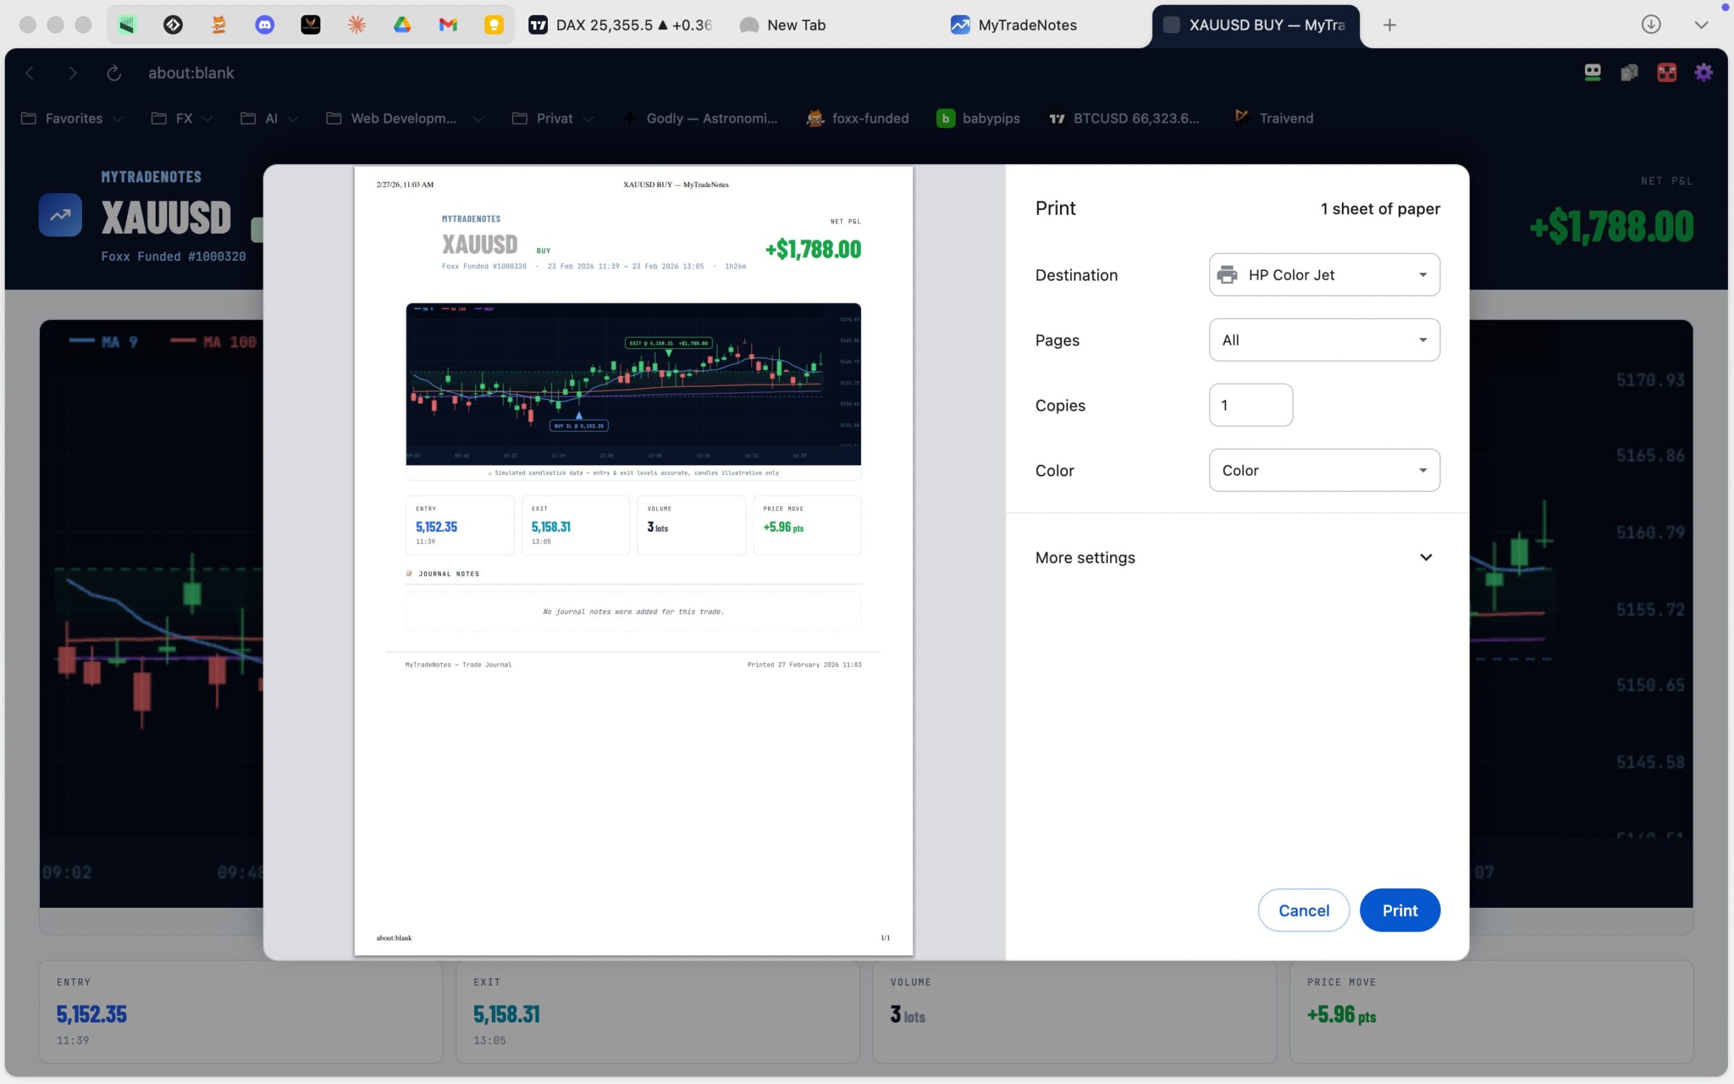The width and height of the screenshot is (1734, 1084).
Task: Click the Copies number field
Action: 1250,405
